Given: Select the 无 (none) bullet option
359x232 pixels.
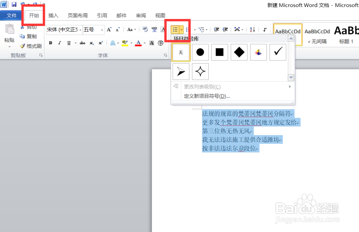Looking at the screenshot, I should point(181,52).
